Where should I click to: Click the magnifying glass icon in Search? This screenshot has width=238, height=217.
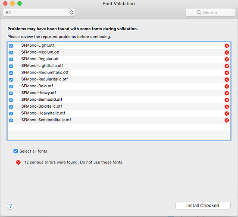(x=198, y=13)
